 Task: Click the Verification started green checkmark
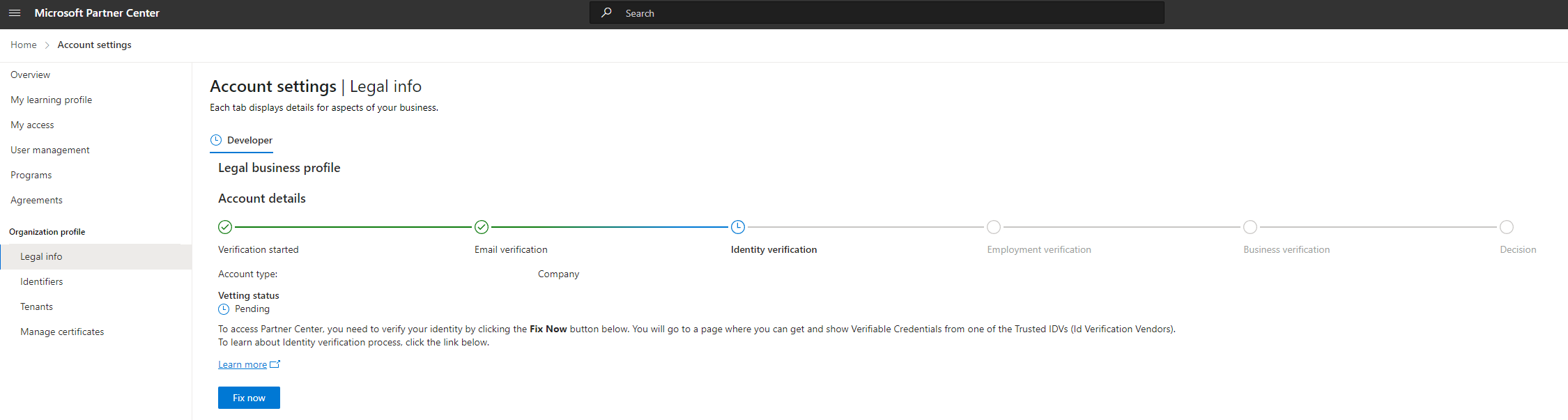coord(225,227)
